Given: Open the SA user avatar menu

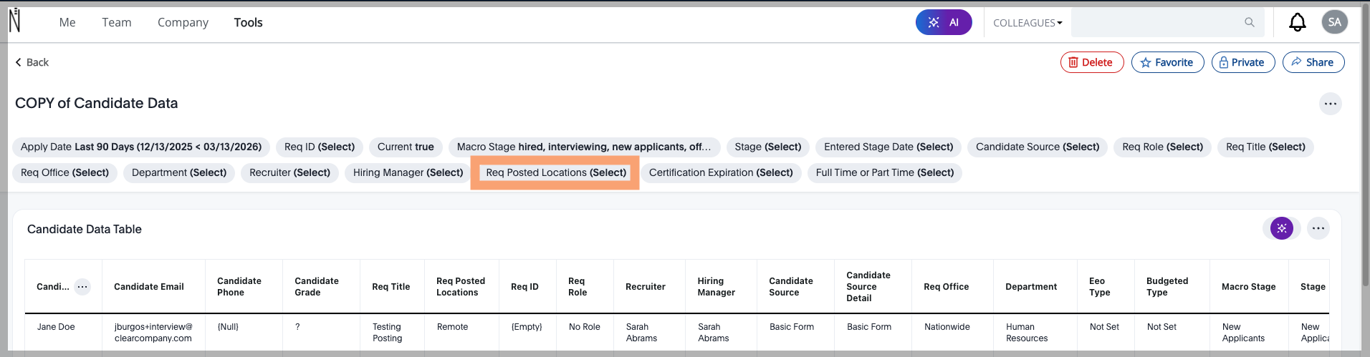Looking at the screenshot, I should 1334,22.
